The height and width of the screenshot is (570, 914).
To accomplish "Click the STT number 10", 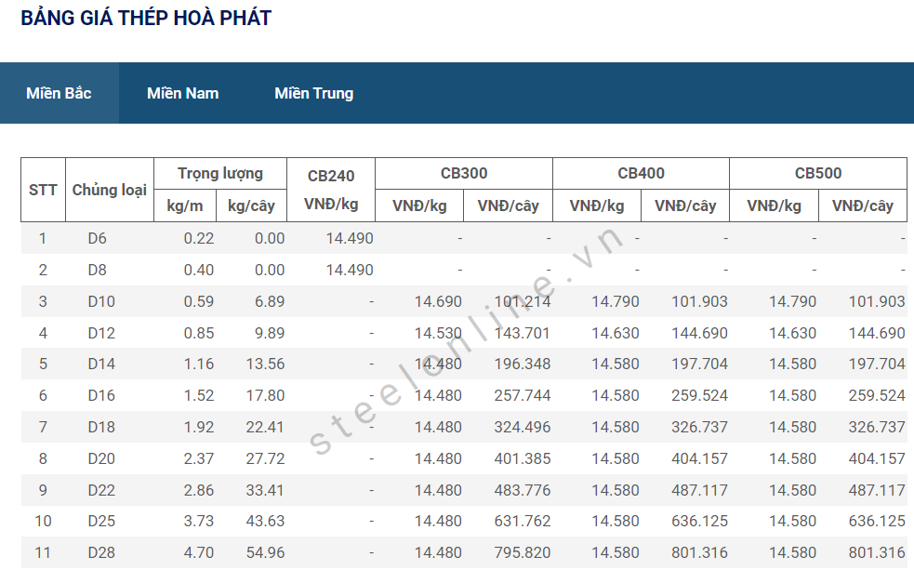I will click(x=43, y=521).
